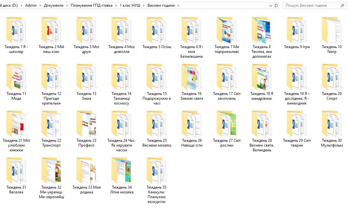Viewport: 348px width, 209px height.
Task: Select the Тиждень 27 Світ рослин folder
Action: point(226,124)
